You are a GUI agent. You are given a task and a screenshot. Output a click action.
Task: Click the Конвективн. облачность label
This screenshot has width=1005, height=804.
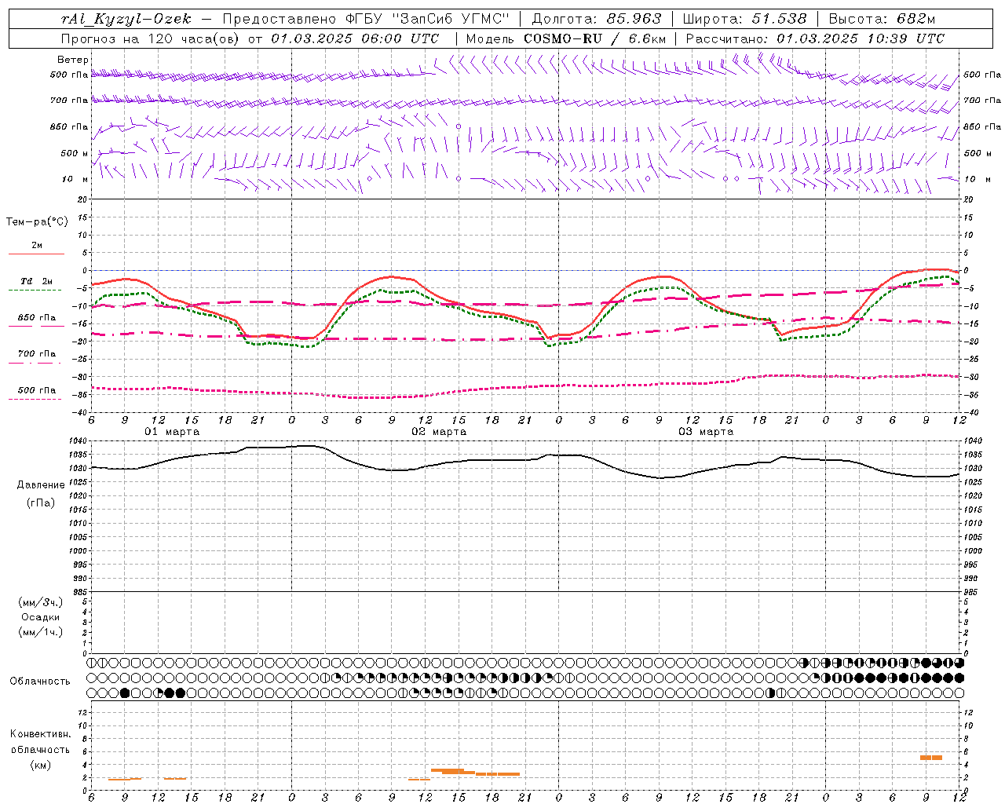40,749
